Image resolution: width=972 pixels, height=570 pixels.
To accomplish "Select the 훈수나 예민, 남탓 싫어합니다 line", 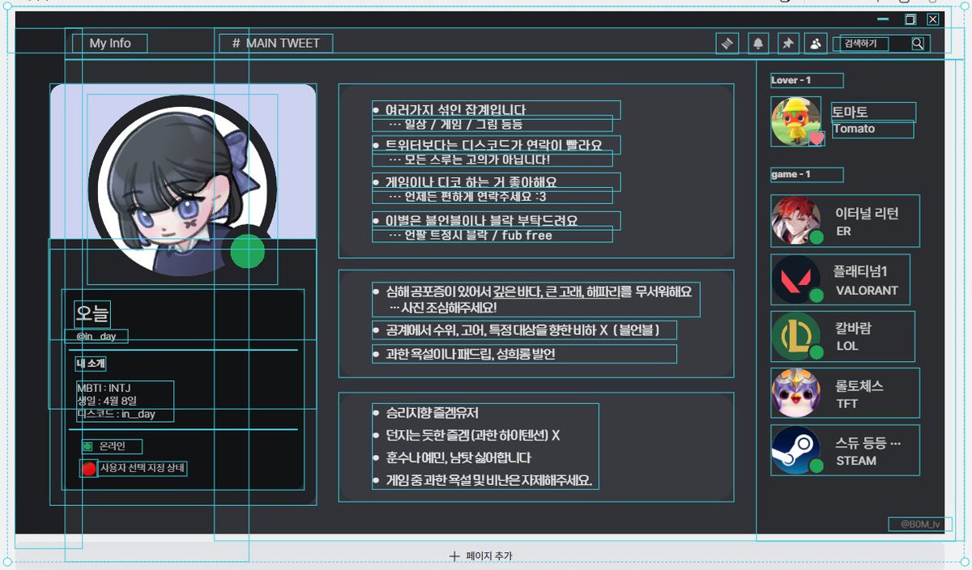I will coord(458,458).
